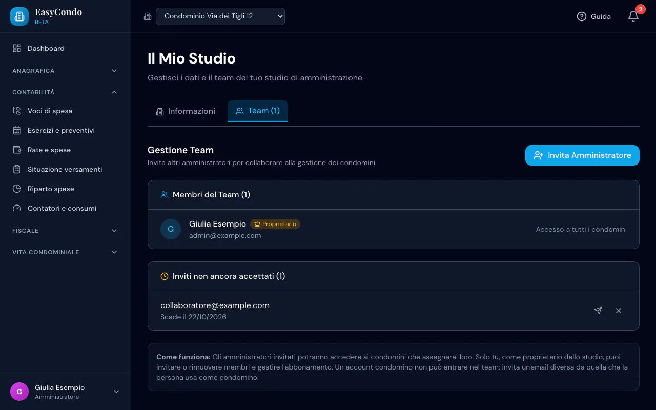Click the admin@example.com email text
The width and height of the screenshot is (656, 410).
225,236
